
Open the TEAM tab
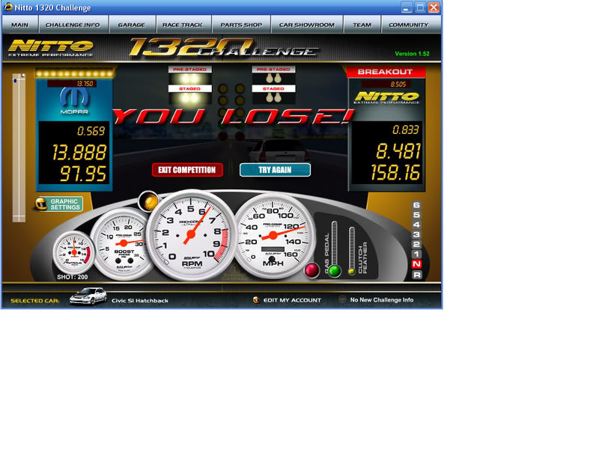(x=362, y=25)
